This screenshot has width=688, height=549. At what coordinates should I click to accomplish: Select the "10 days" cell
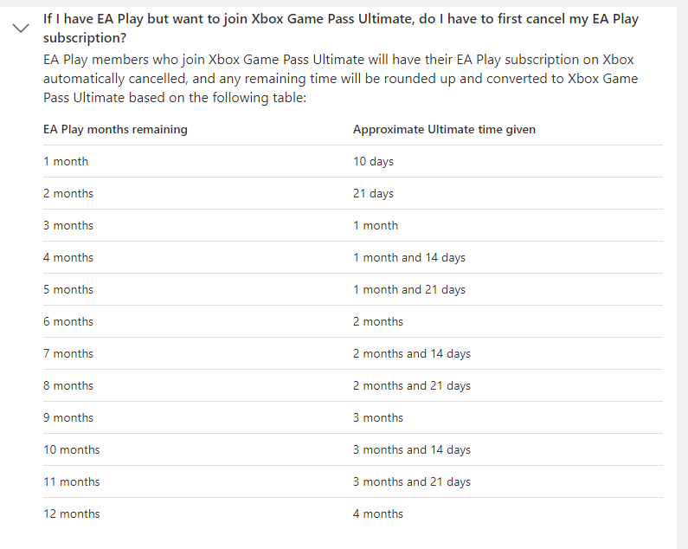(x=373, y=162)
